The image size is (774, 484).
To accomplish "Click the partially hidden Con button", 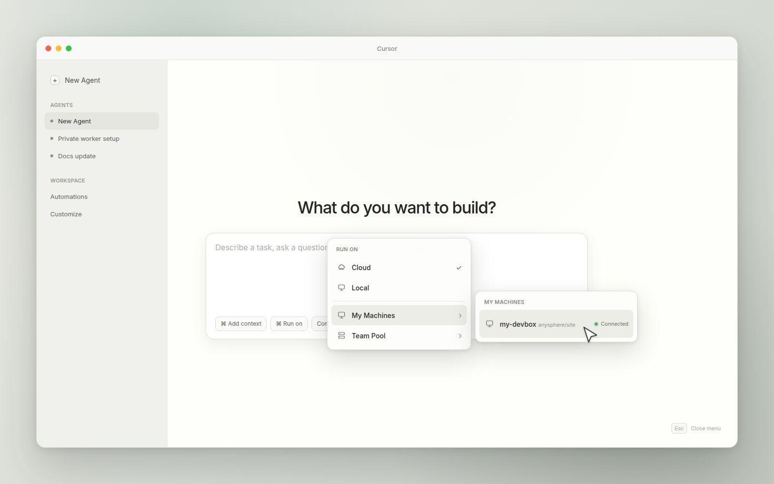I will click(x=320, y=324).
